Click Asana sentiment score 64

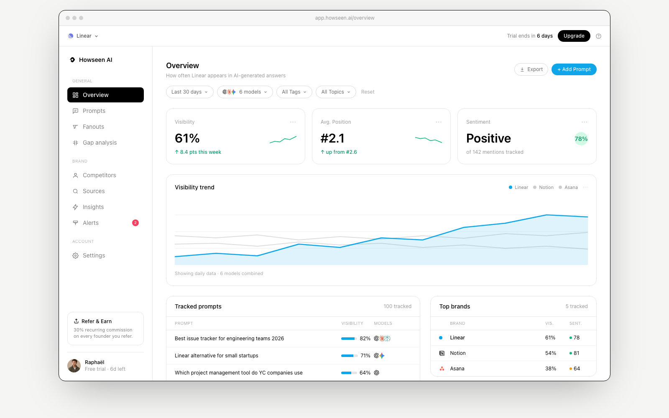pos(577,369)
